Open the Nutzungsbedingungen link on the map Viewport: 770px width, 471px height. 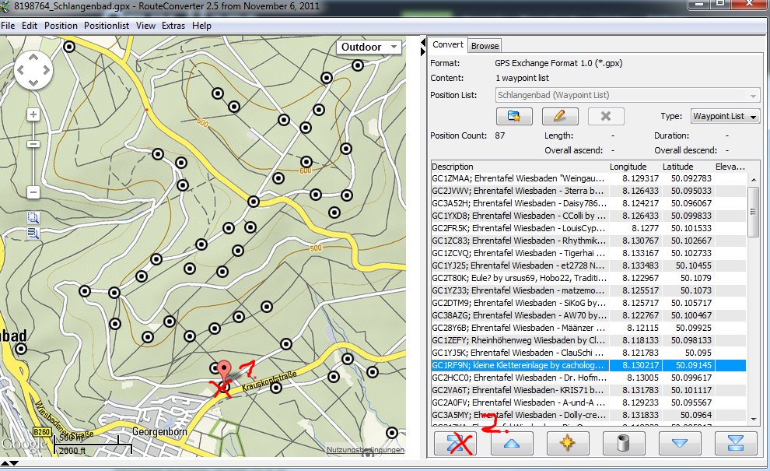pyautogui.click(x=366, y=450)
